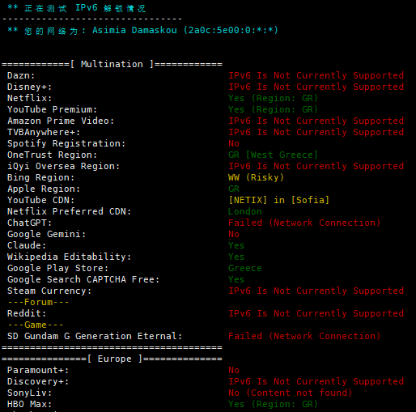The width and height of the screenshot is (416, 412).
Task: Click the 'Spotify Registration:' label
Action: pyautogui.click(x=66, y=143)
